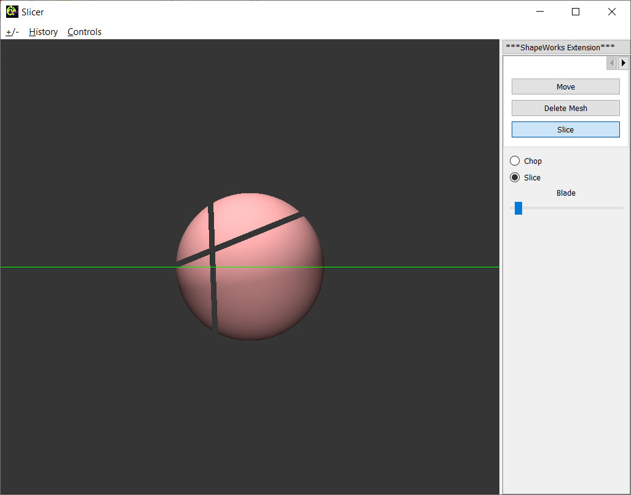Select the Chop radio option
The width and height of the screenshot is (631, 495).
(514, 160)
